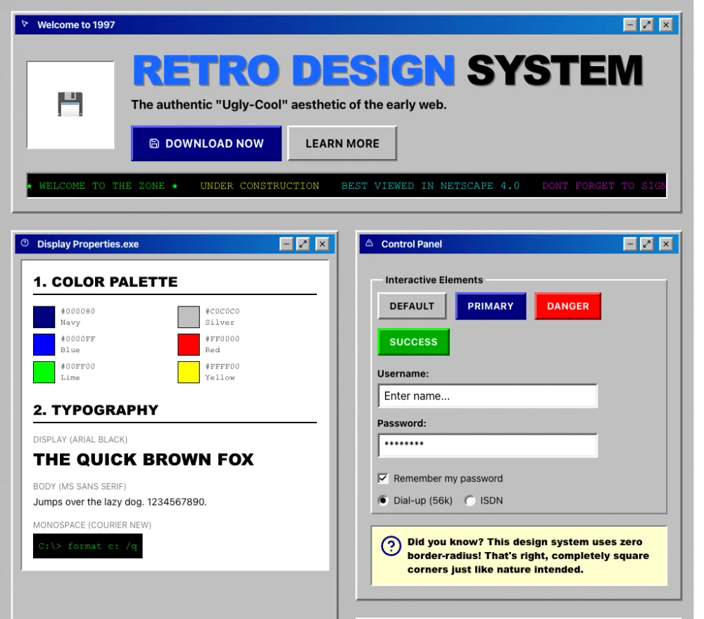Click 'THE QUICK BROWN FOX' sample text

click(143, 459)
